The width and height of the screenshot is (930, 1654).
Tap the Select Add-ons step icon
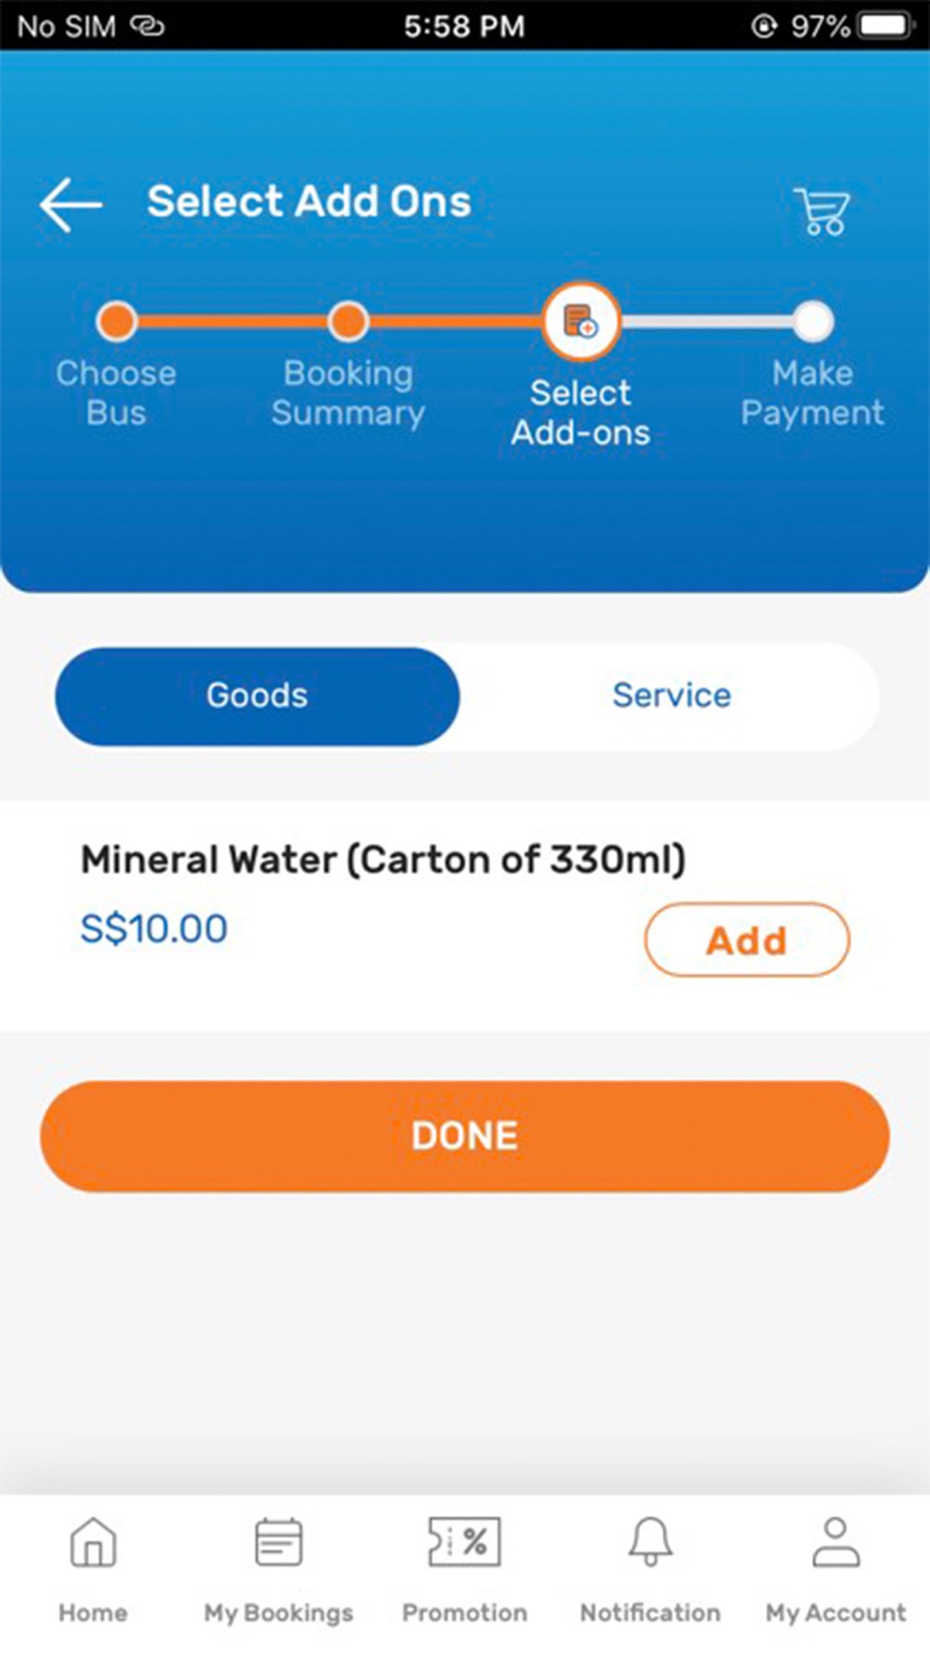click(580, 322)
